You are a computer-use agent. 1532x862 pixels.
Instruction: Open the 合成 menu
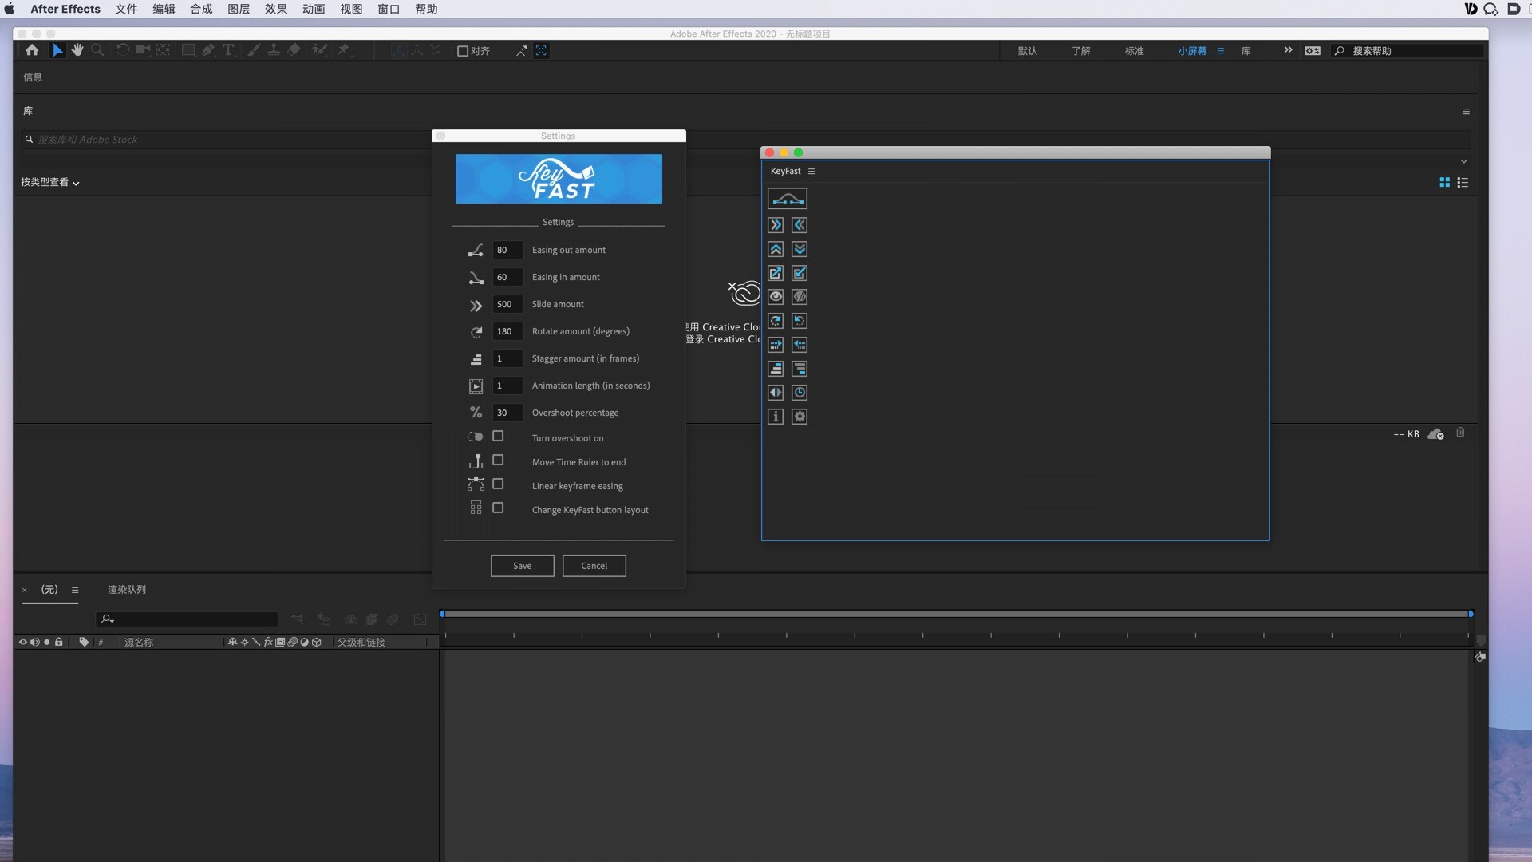click(201, 9)
